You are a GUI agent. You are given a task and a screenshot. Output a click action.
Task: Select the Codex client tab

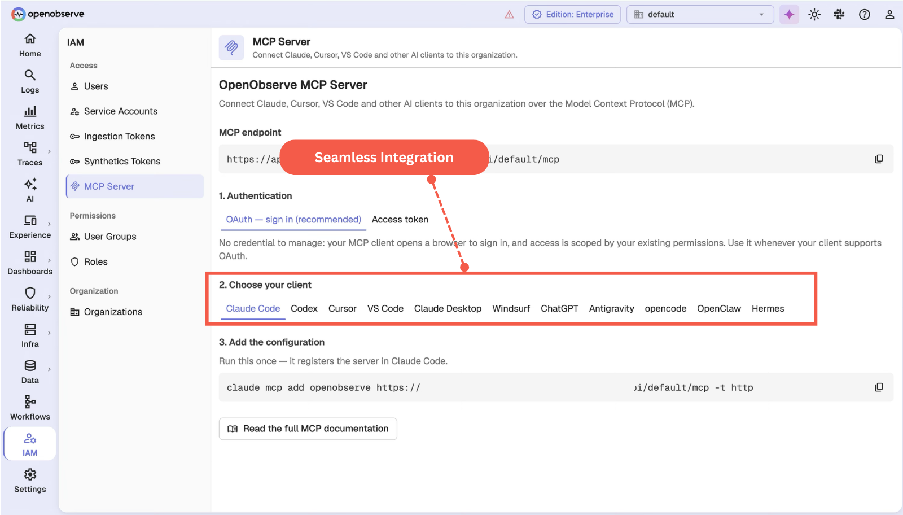click(x=304, y=309)
